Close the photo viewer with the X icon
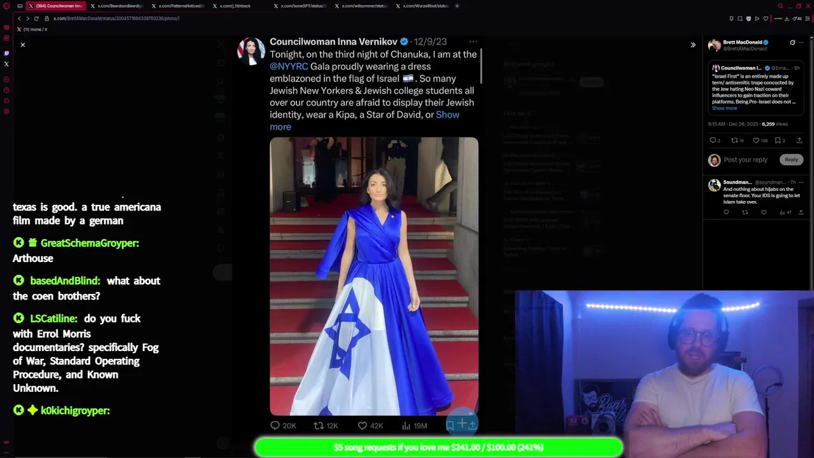 point(23,45)
